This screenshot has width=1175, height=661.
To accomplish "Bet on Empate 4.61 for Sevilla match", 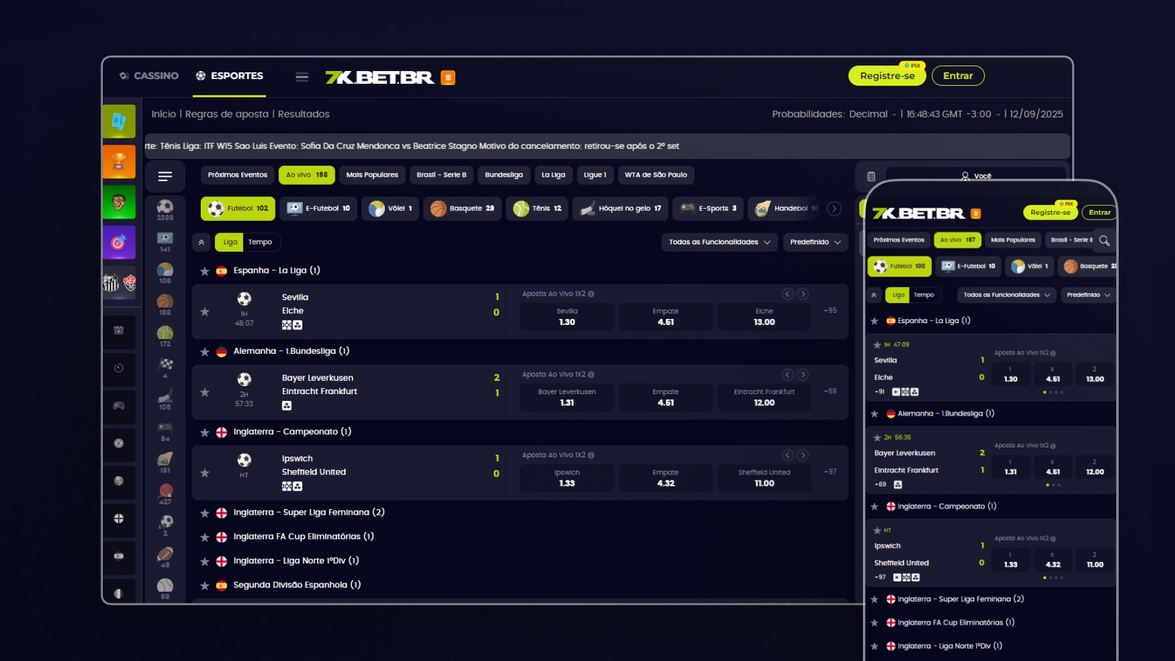I will tap(665, 317).
